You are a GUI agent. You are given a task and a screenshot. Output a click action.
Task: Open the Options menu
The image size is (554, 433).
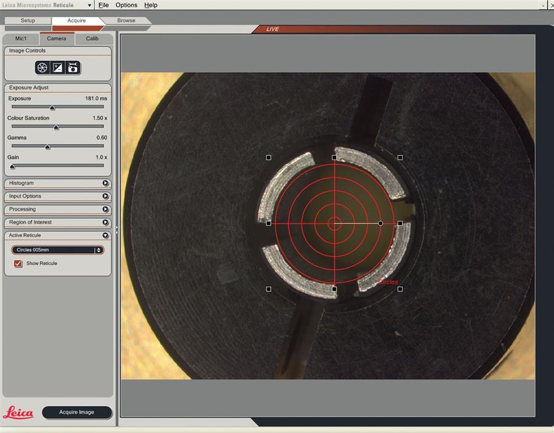pyautogui.click(x=126, y=5)
